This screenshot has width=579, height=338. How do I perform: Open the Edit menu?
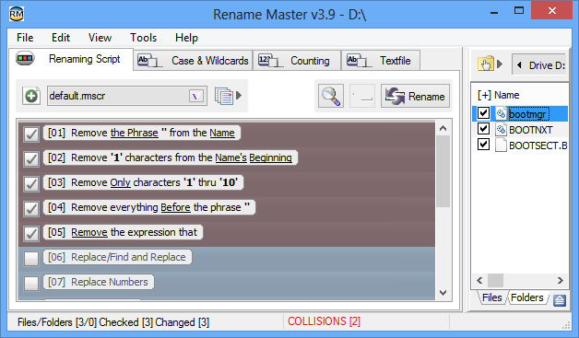pos(61,38)
